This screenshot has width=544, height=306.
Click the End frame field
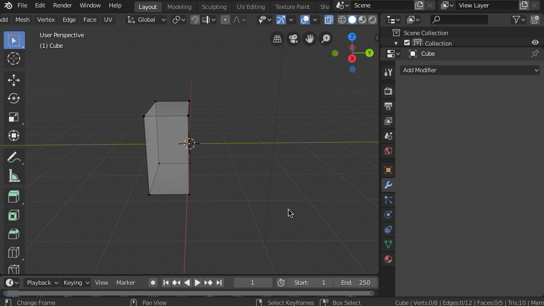click(x=356, y=283)
